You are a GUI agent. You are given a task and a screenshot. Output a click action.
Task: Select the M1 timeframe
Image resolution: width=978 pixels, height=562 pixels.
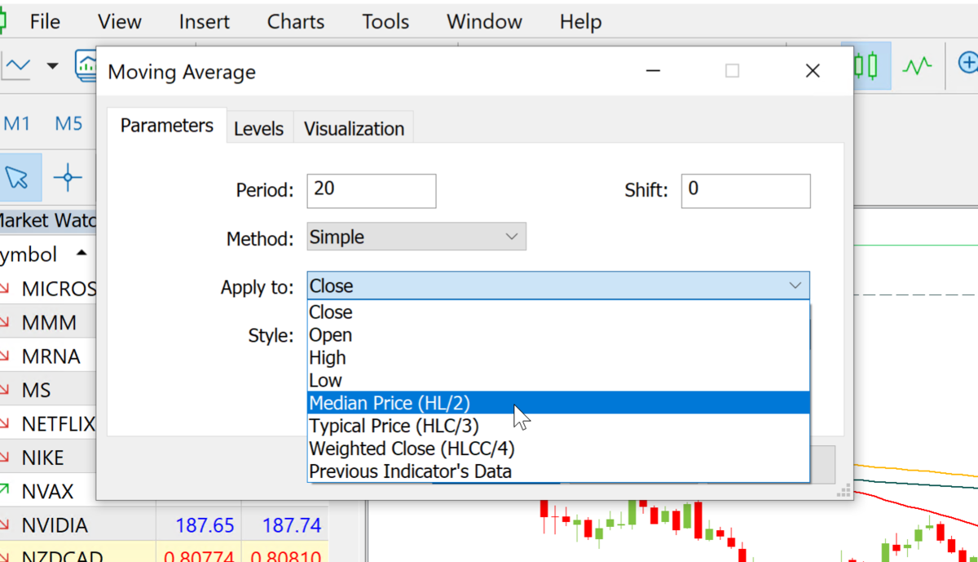pos(17,124)
